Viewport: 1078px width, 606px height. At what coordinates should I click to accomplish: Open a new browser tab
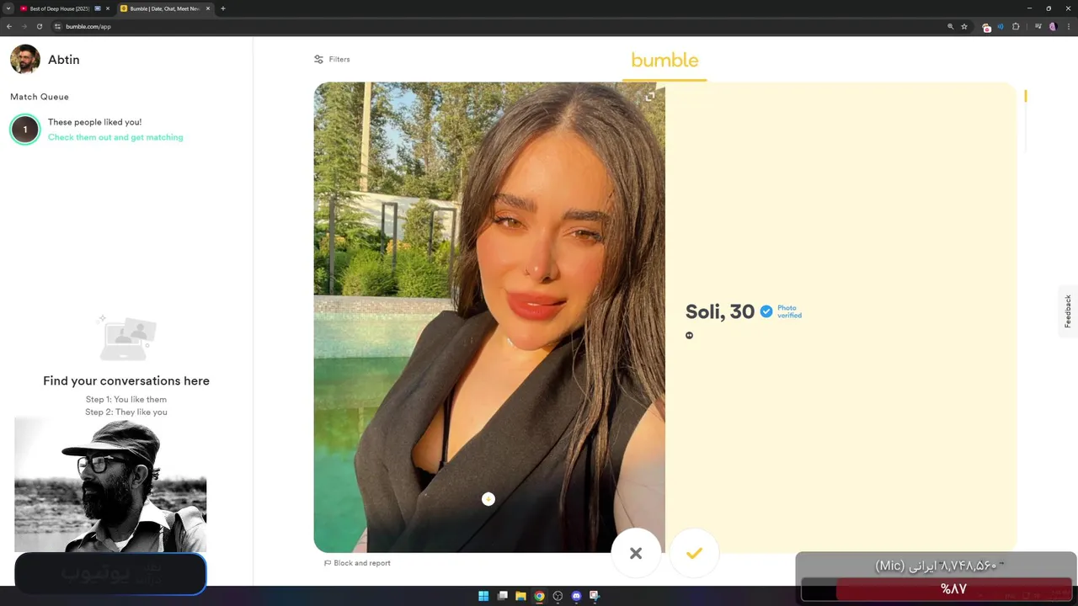pyautogui.click(x=223, y=8)
